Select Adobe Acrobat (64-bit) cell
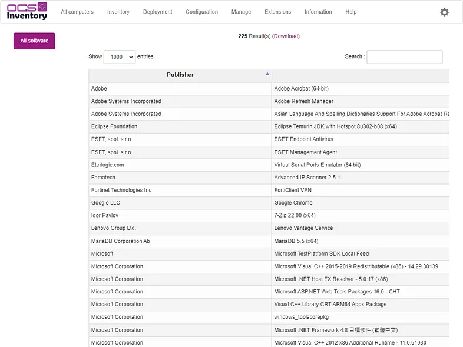 click(361, 89)
